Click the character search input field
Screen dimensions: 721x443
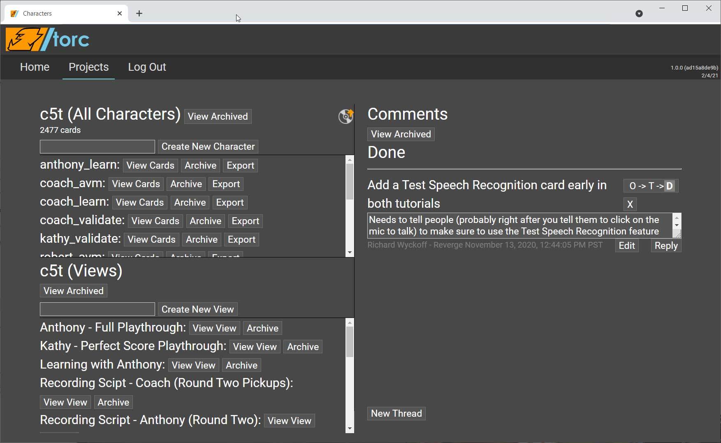pos(97,146)
